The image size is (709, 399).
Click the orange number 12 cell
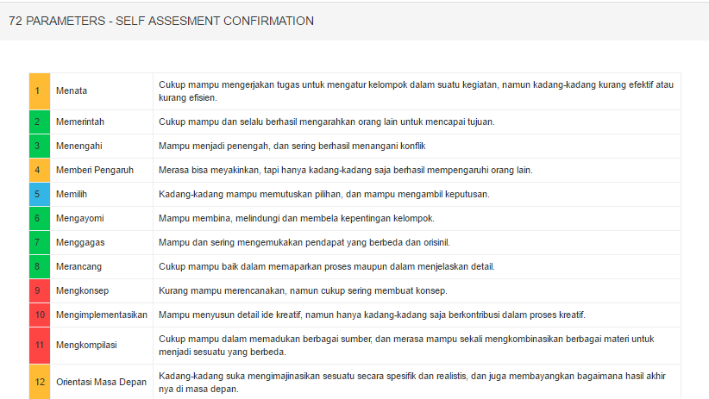tap(40, 382)
